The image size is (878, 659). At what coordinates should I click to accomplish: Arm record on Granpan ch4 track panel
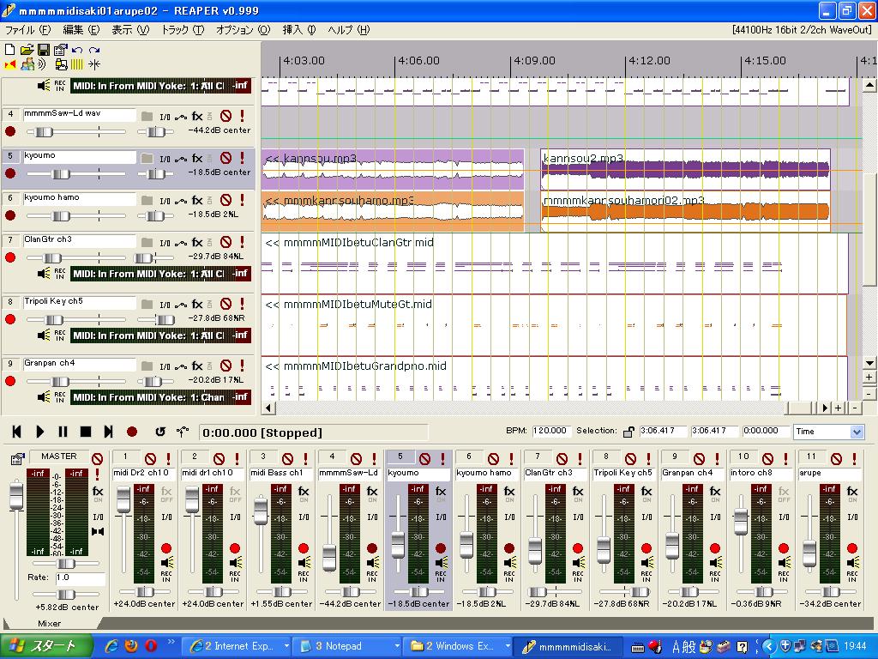(10, 381)
